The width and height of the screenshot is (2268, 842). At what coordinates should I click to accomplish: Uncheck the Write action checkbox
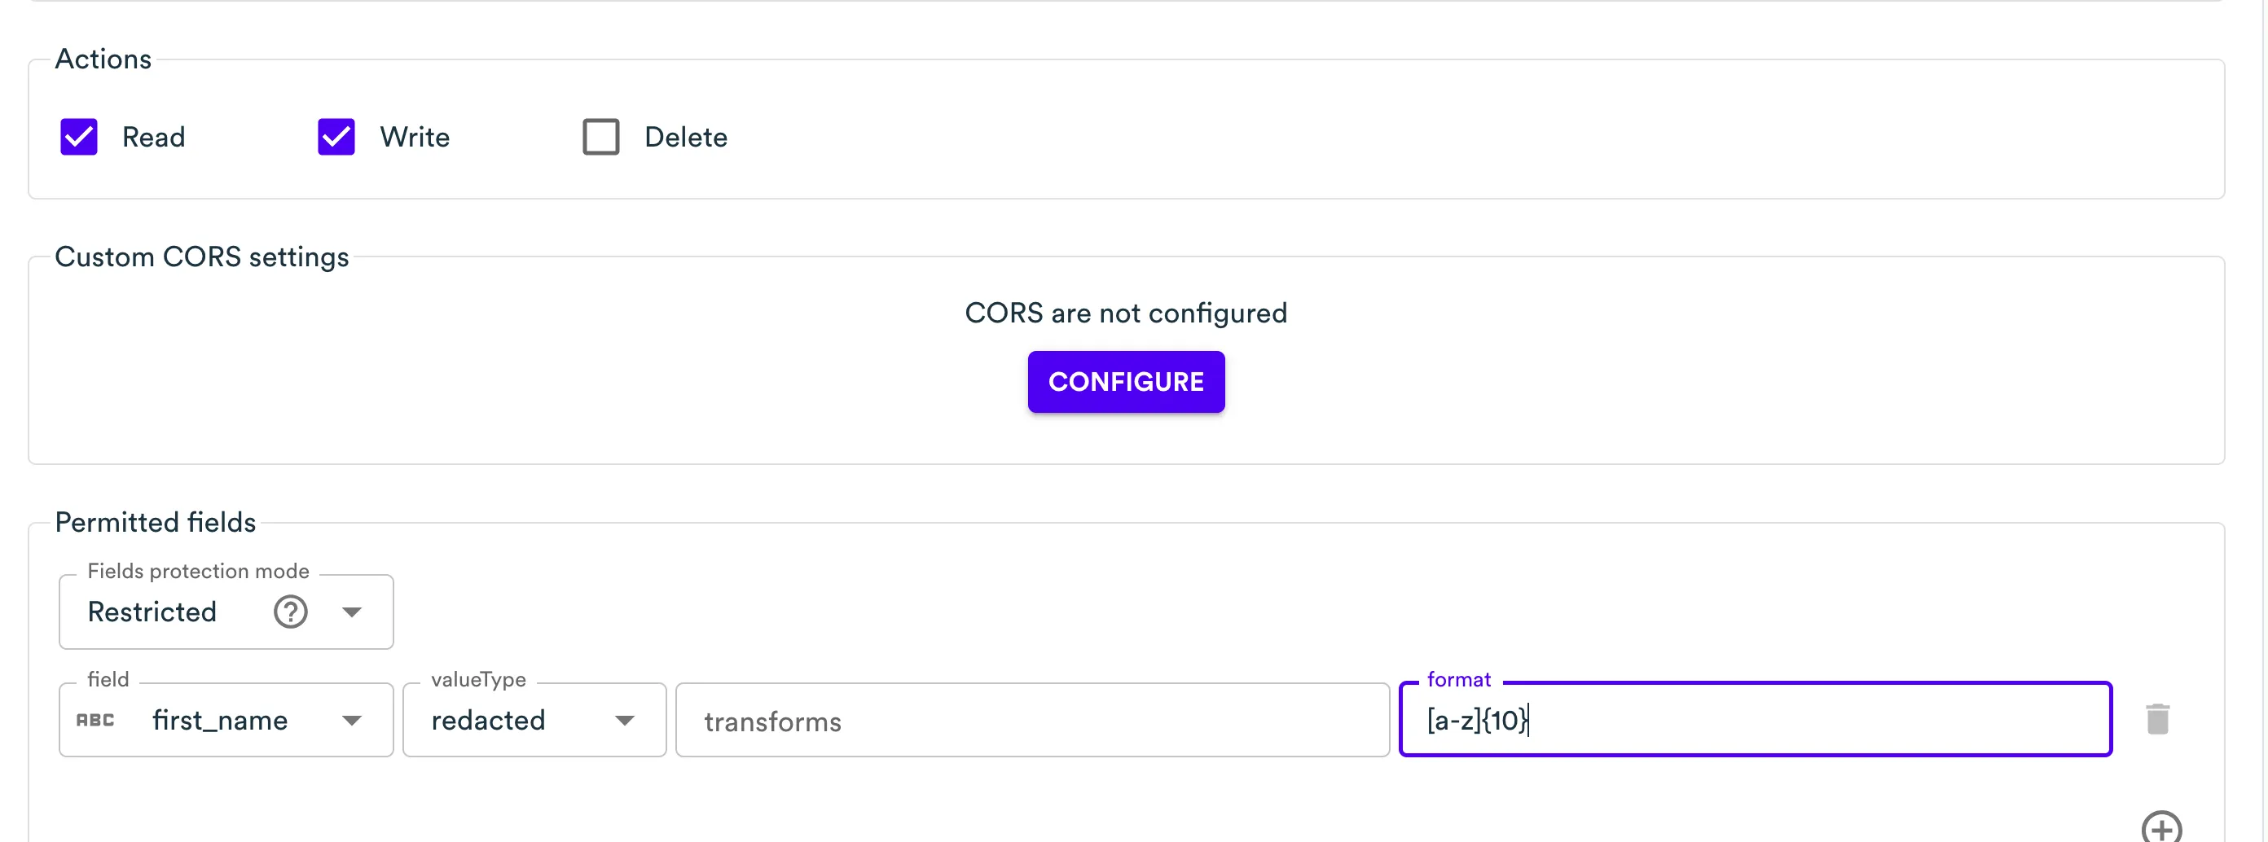point(336,138)
